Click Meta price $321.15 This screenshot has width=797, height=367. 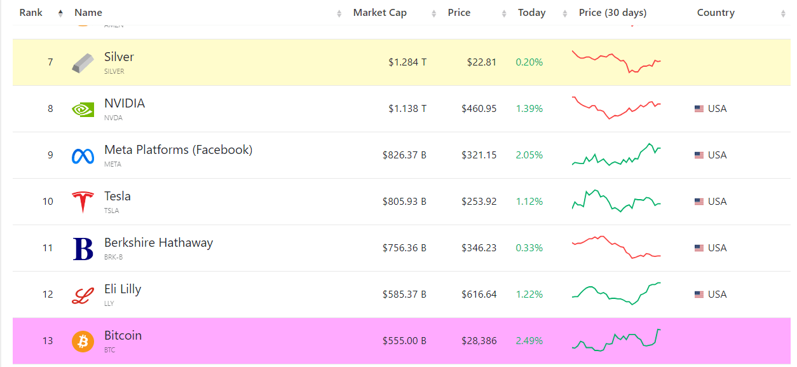[x=479, y=155]
